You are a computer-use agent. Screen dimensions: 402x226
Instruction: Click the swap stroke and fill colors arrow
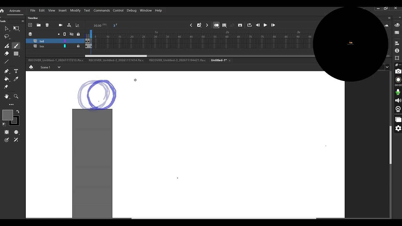pyautogui.click(x=18, y=111)
